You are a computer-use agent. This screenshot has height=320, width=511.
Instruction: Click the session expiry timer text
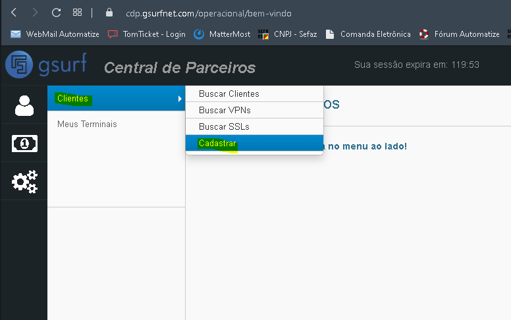pos(416,65)
